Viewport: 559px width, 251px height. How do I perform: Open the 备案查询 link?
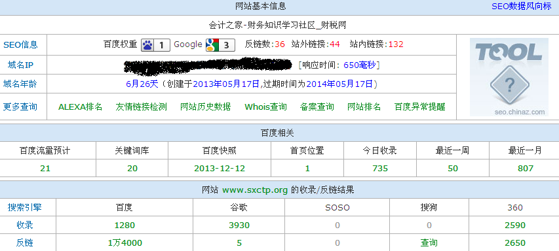317,107
